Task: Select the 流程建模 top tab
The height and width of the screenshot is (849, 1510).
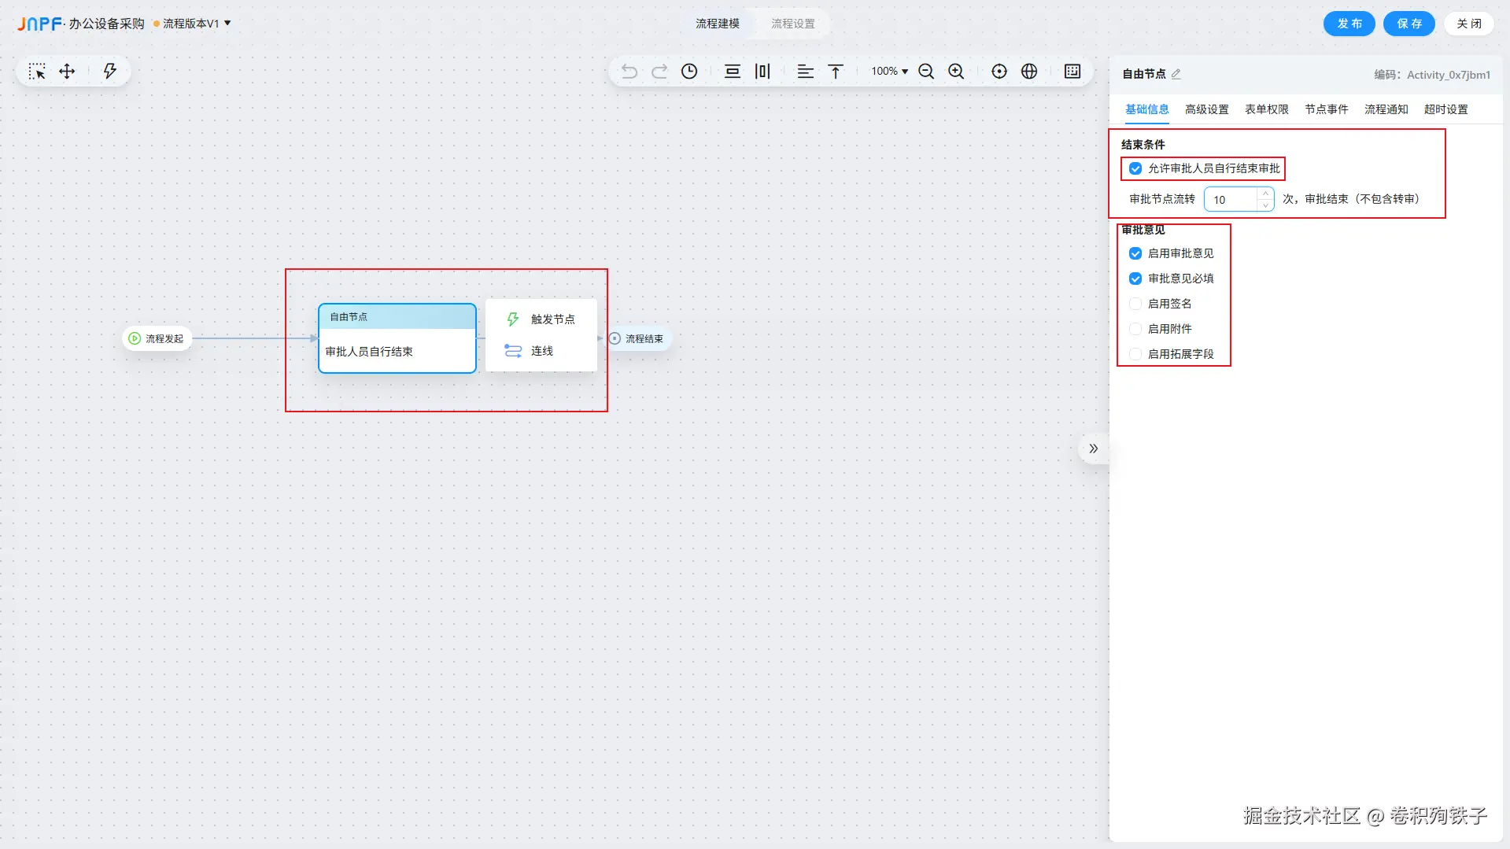Action: [x=718, y=24]
